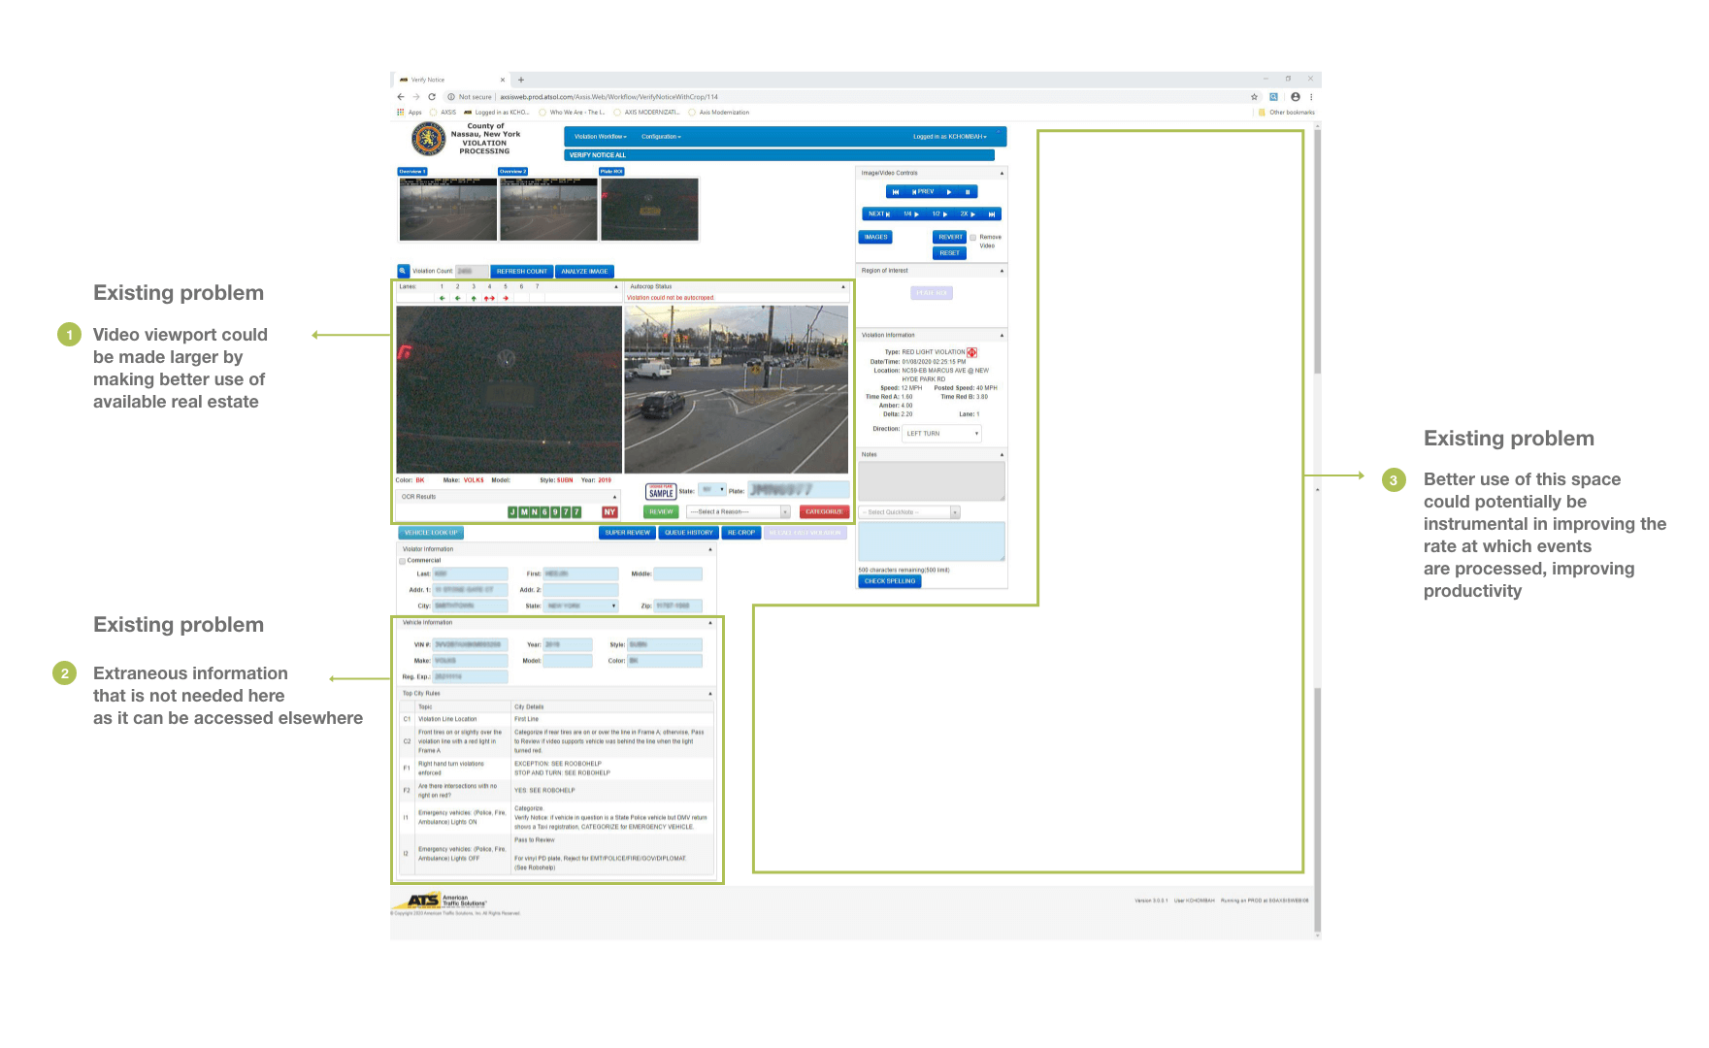Click the ANALYZE IMAGE button
Image resolution: width=1709 pixels, height=1048 pixels.
(584, 272)
